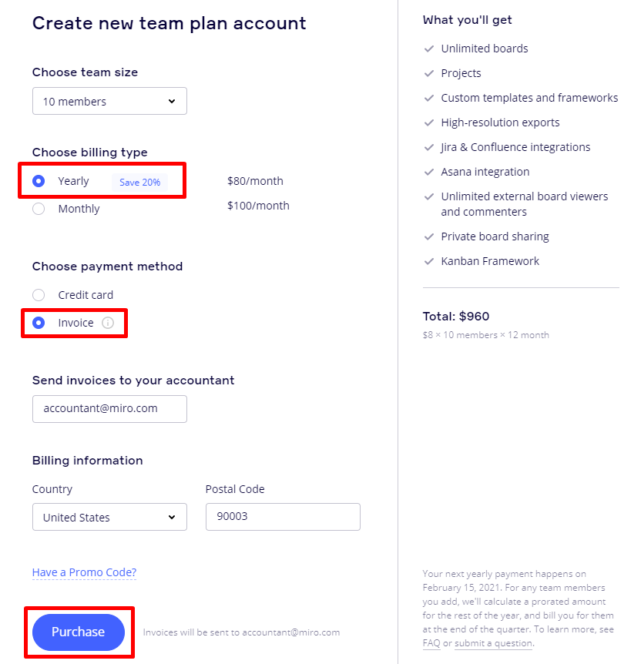
Task: Click checkmark beside Private board sharing
Action: click(x=429, y=236)
